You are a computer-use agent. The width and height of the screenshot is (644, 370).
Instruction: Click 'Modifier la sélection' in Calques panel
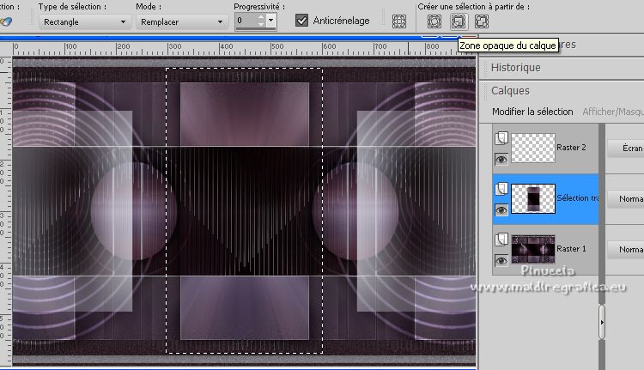532,112
